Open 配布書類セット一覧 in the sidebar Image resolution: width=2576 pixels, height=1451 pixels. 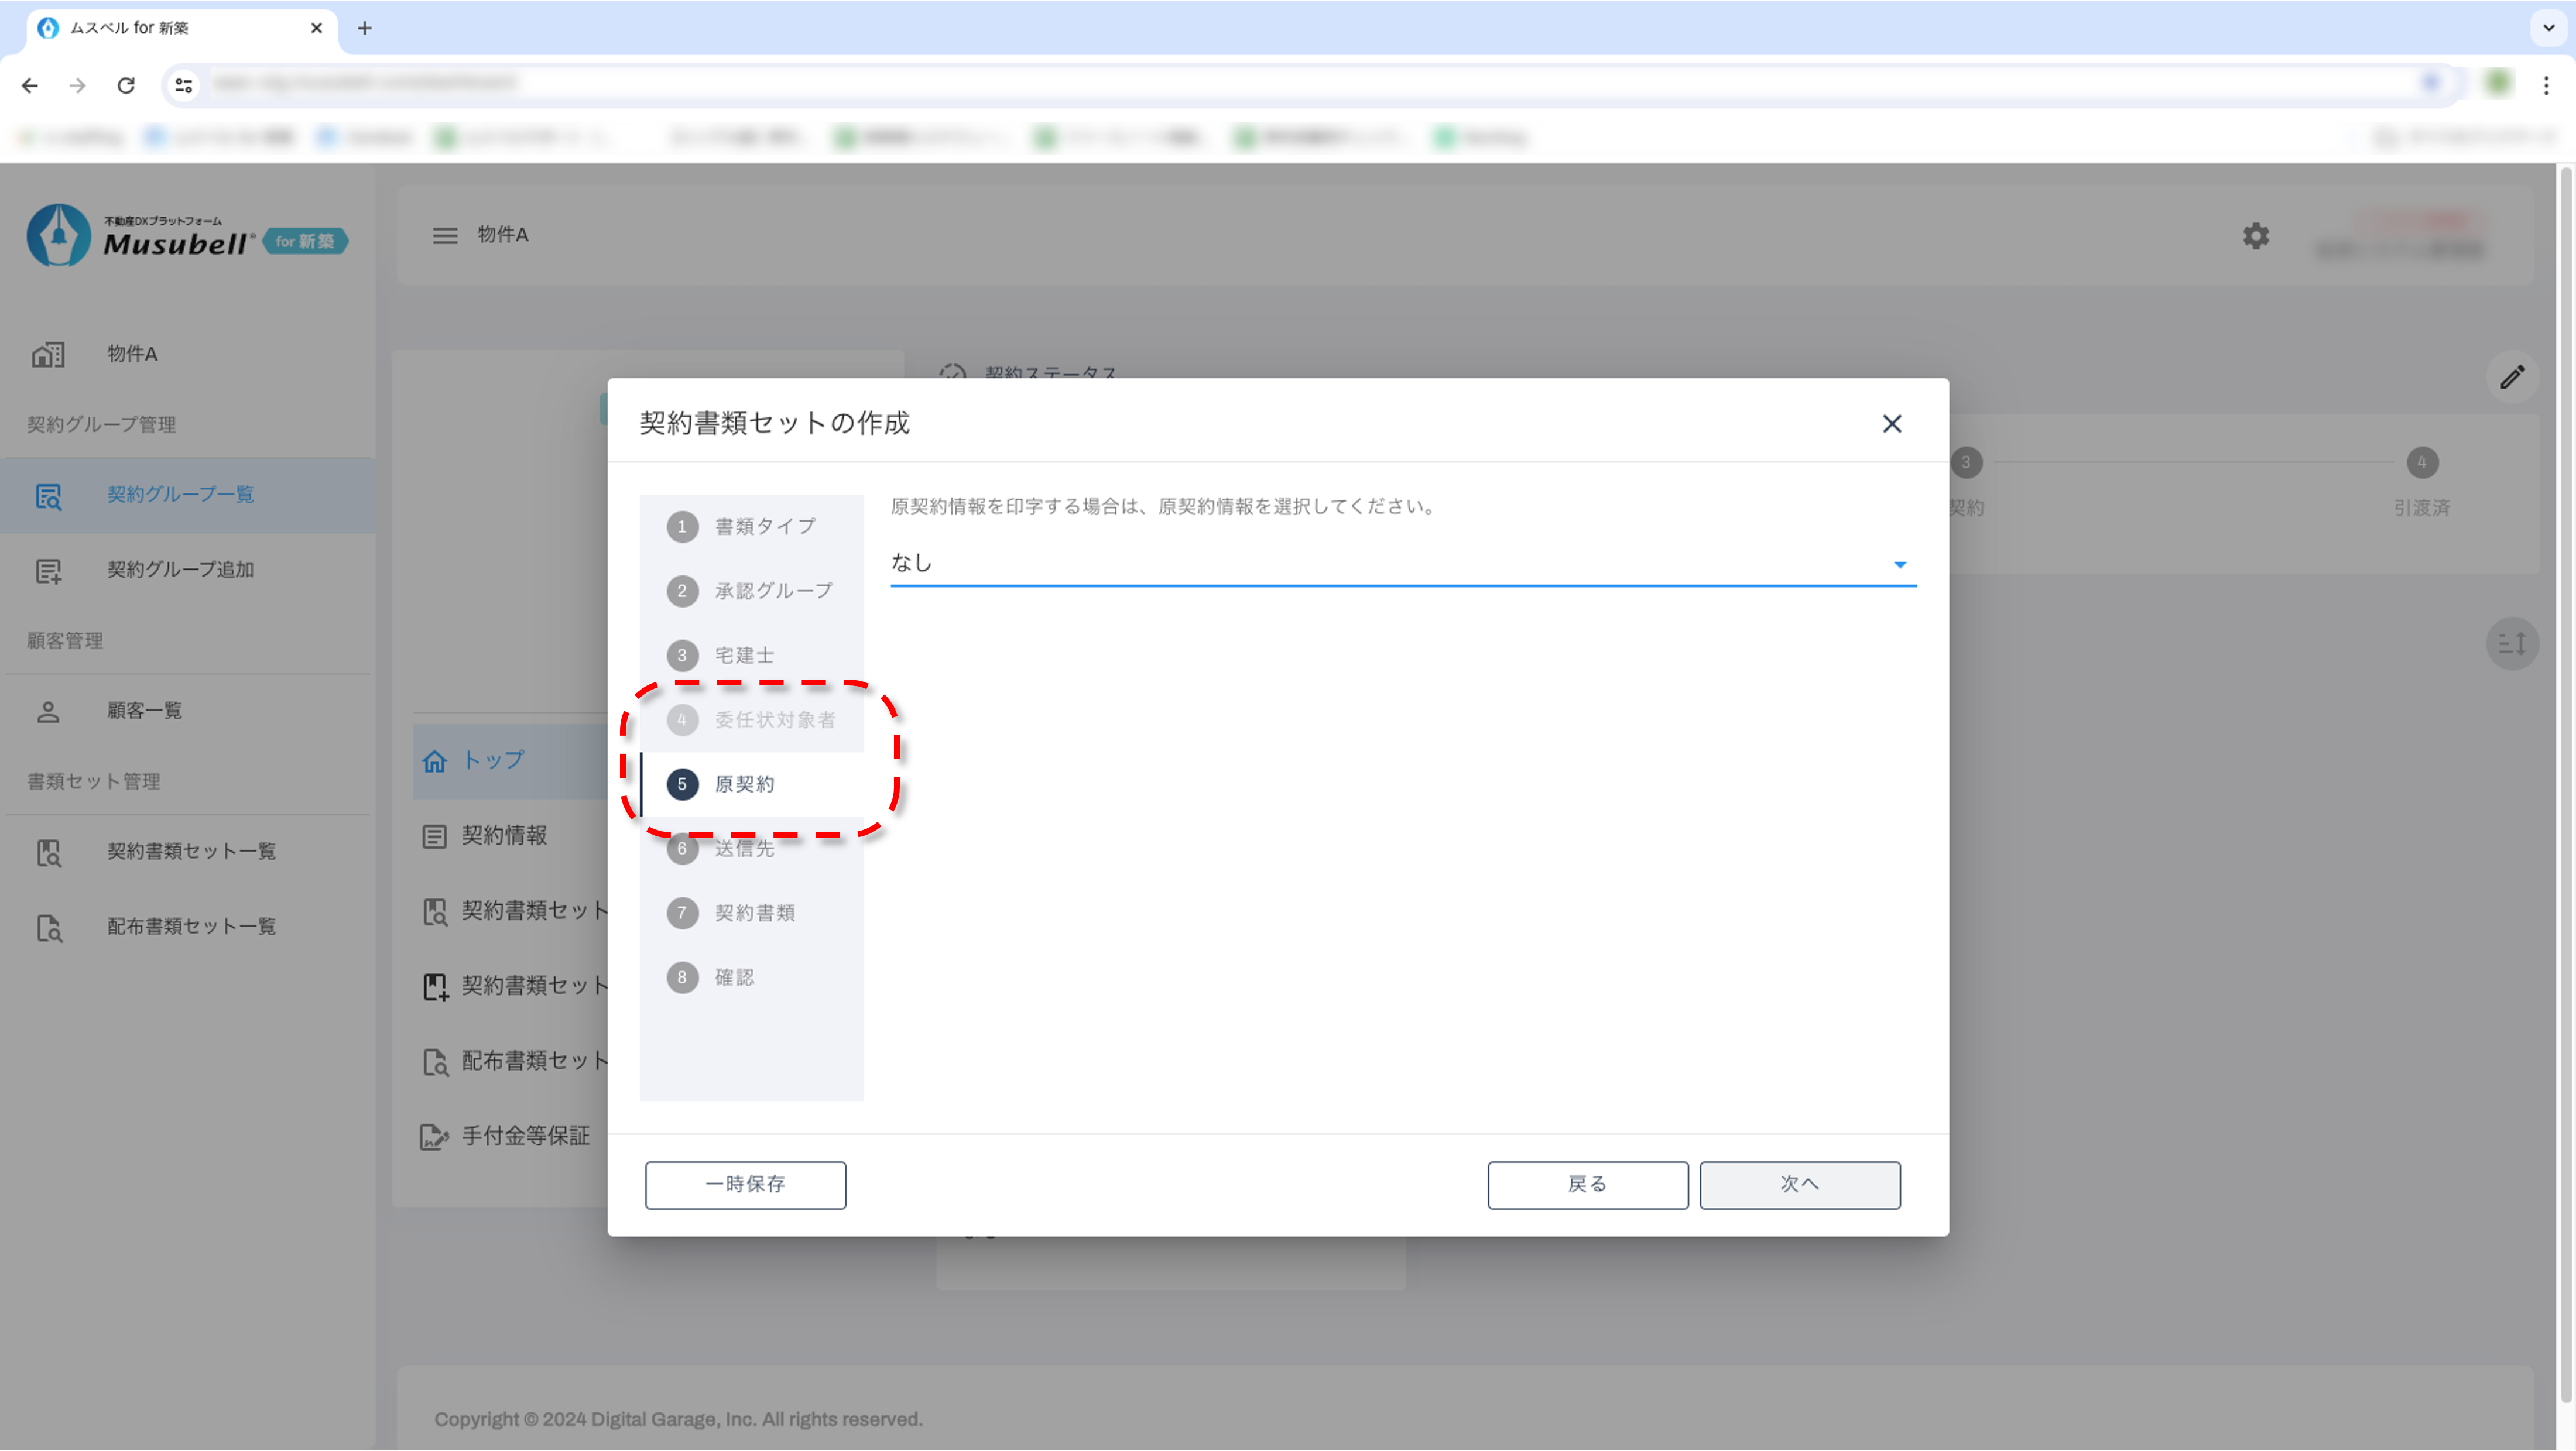coord(191,927)
